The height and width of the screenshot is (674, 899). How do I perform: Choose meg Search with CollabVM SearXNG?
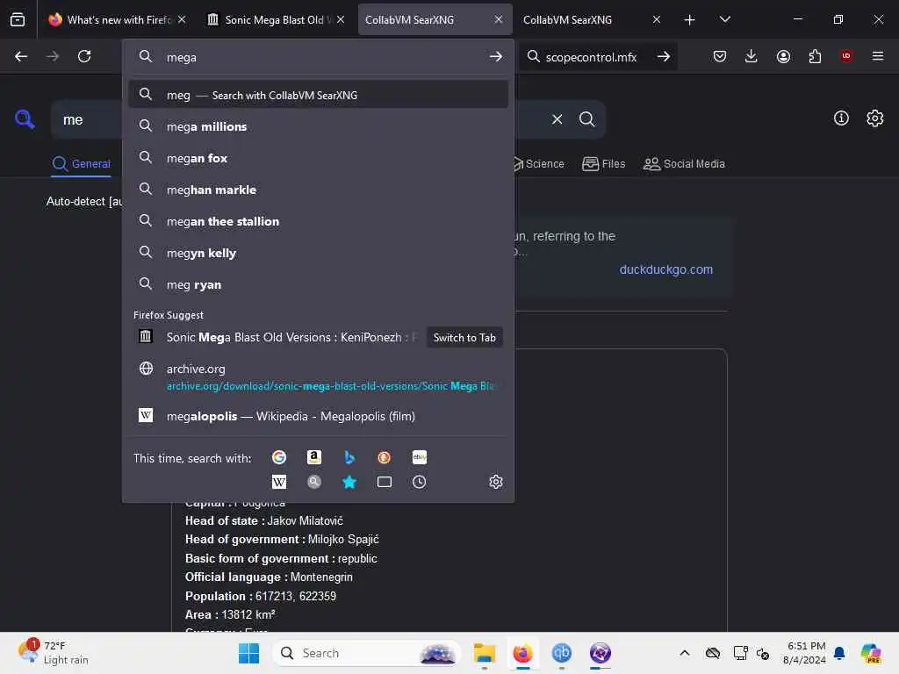point(318,95)
